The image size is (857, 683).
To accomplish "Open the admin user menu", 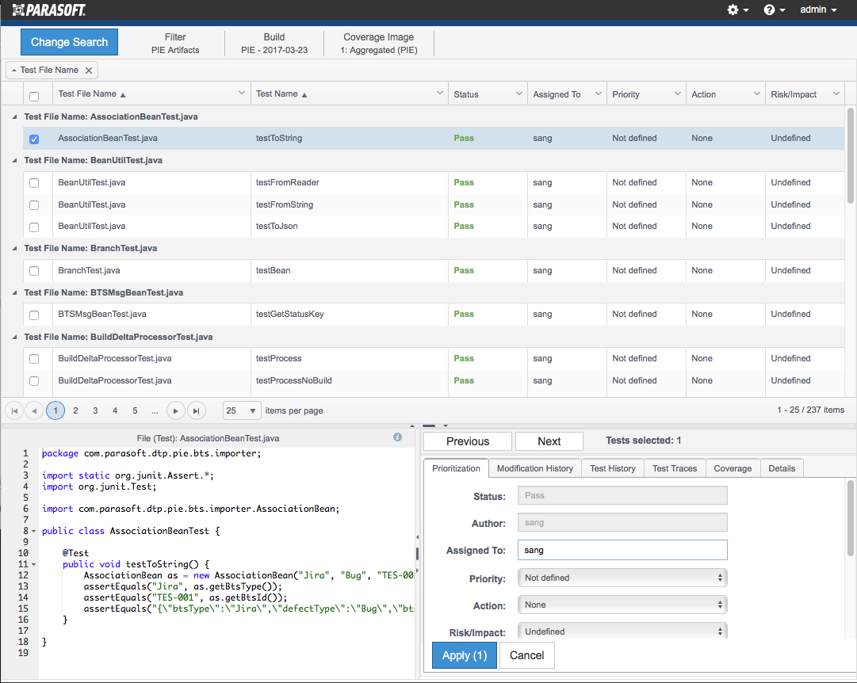I will (x=818, y=10).
